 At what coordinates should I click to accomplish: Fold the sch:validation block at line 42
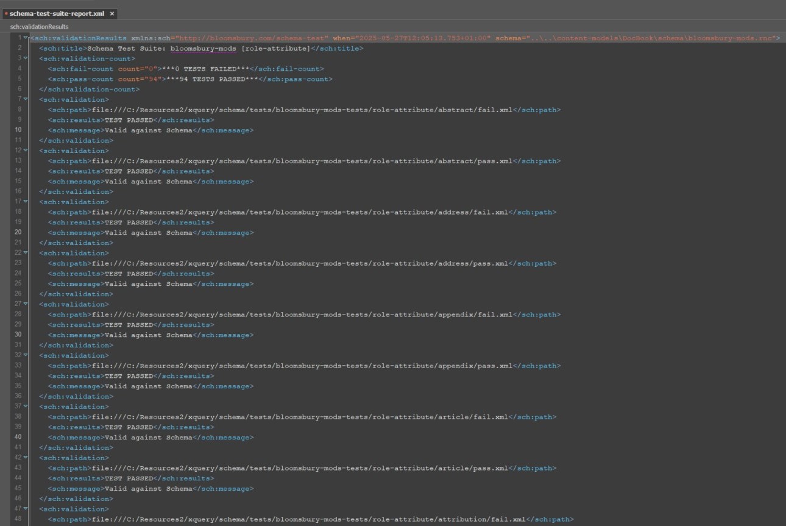pos(26,458)
